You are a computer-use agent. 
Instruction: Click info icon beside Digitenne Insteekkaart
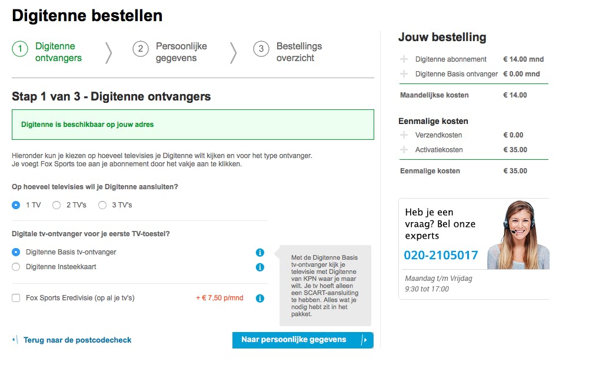pos(260,267)
